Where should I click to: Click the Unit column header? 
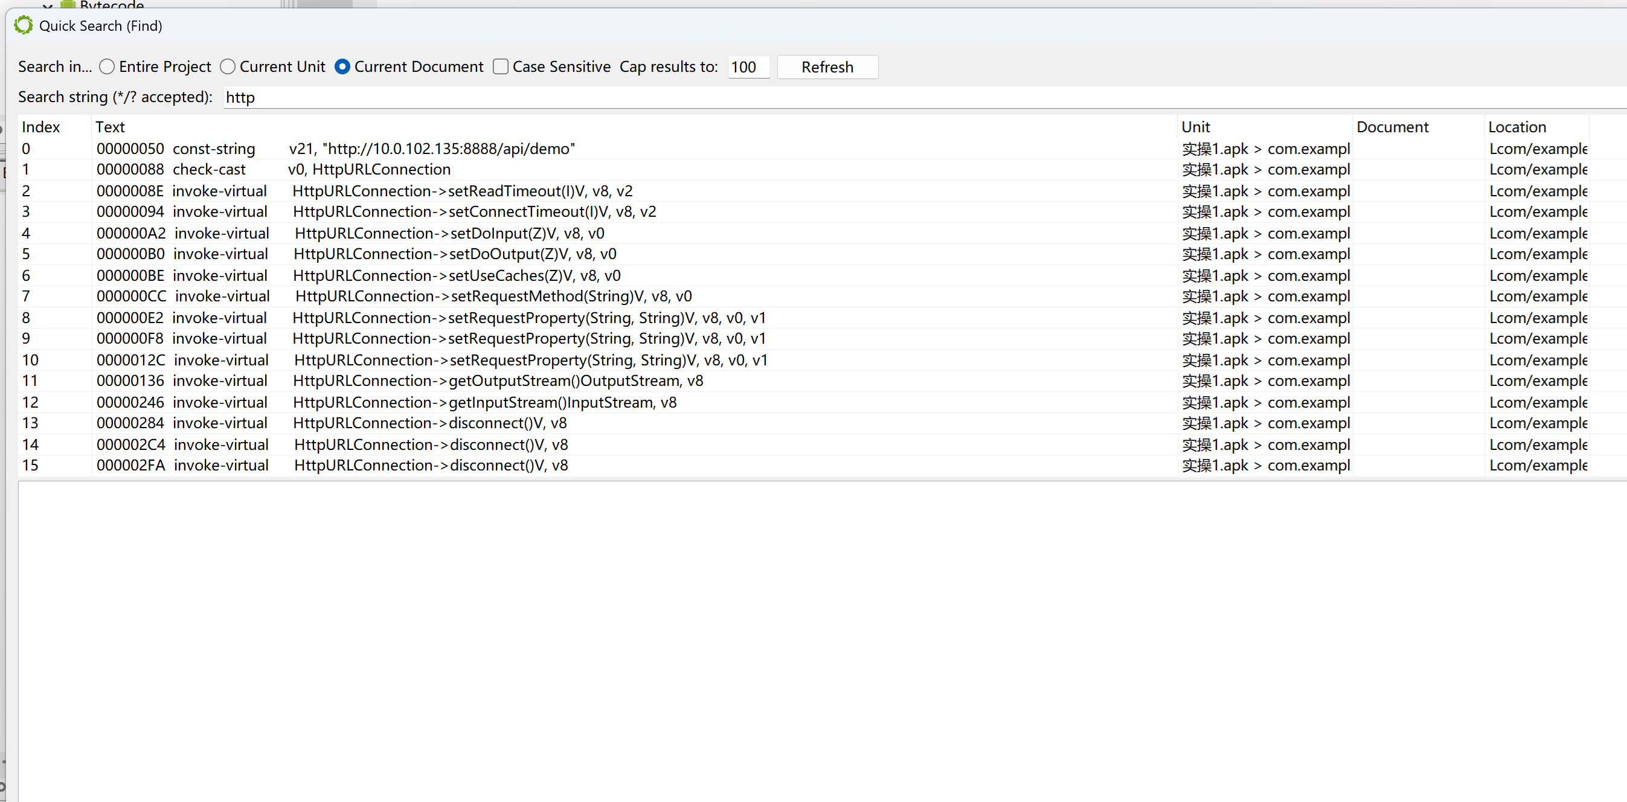point(1195,127)
